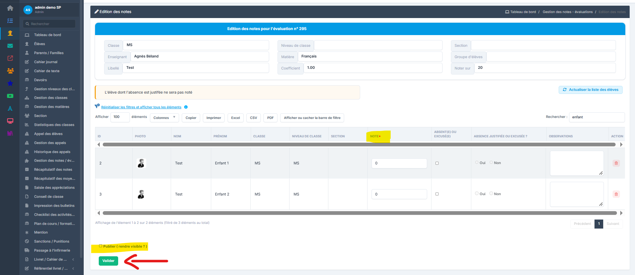This screenshot has width=635, height=275.
Task: Open Gestion des classes menu item
Action: (x=51, y=98)
